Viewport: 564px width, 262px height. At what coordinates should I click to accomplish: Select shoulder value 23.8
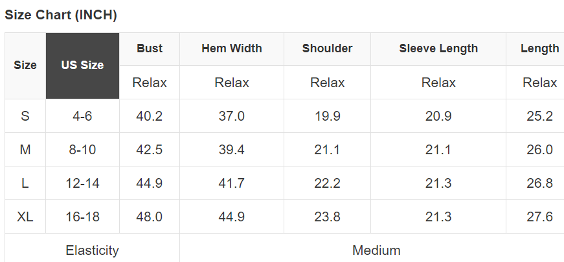click(327, 217)
